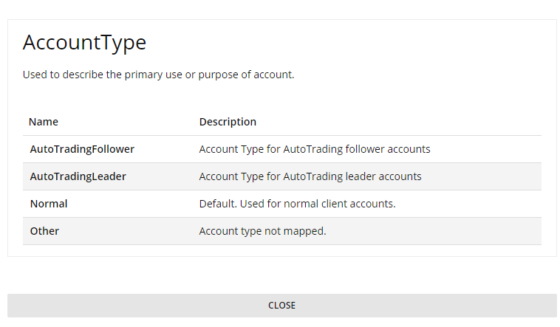The width and height of the screenshot is (560, 327).
Task: Click the AutoTradingFollower name cell
Action: point(82,149)
